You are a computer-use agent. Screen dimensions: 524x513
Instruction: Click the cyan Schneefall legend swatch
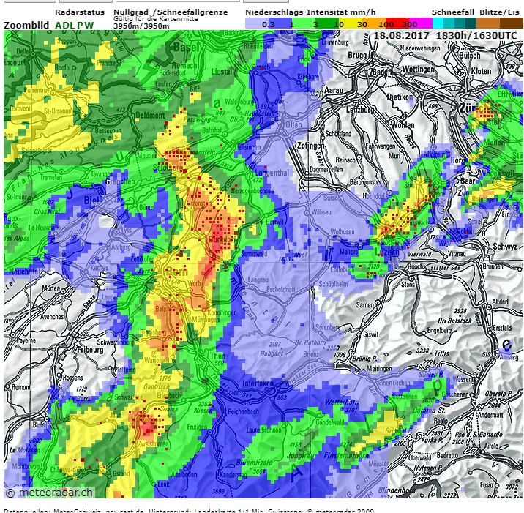point(438,23)
